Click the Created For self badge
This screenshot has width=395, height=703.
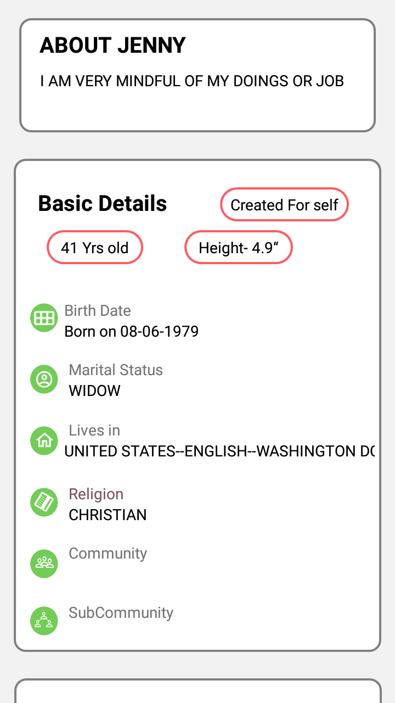click(284, 205)
